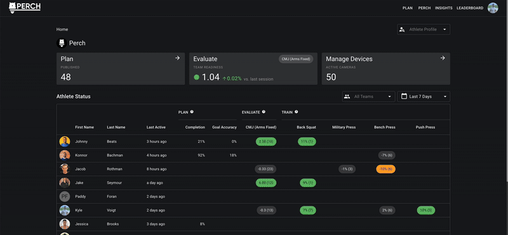Sort by Last Active column header
The image size is (508, 235).
156,128
